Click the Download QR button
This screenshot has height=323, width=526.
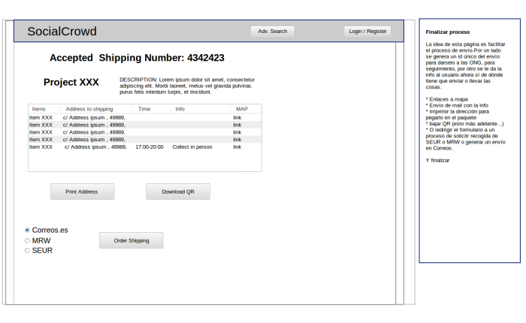click(177, 192)
